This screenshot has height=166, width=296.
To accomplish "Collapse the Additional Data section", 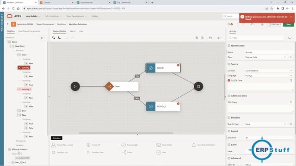I will pyautogui.click(x=229, y=96).
